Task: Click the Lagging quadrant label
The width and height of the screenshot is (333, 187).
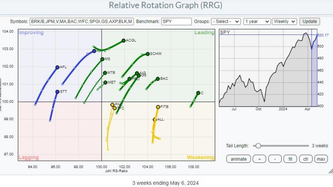Action: [29, 157]
